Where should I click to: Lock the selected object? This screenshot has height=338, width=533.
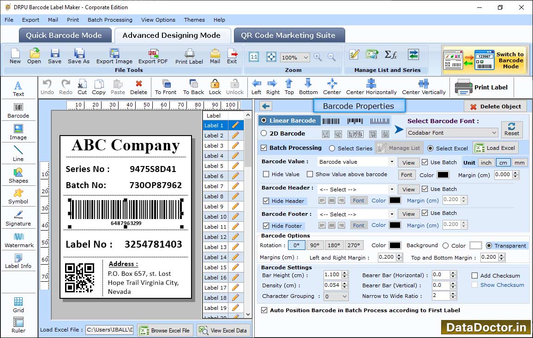pos(215,87)
